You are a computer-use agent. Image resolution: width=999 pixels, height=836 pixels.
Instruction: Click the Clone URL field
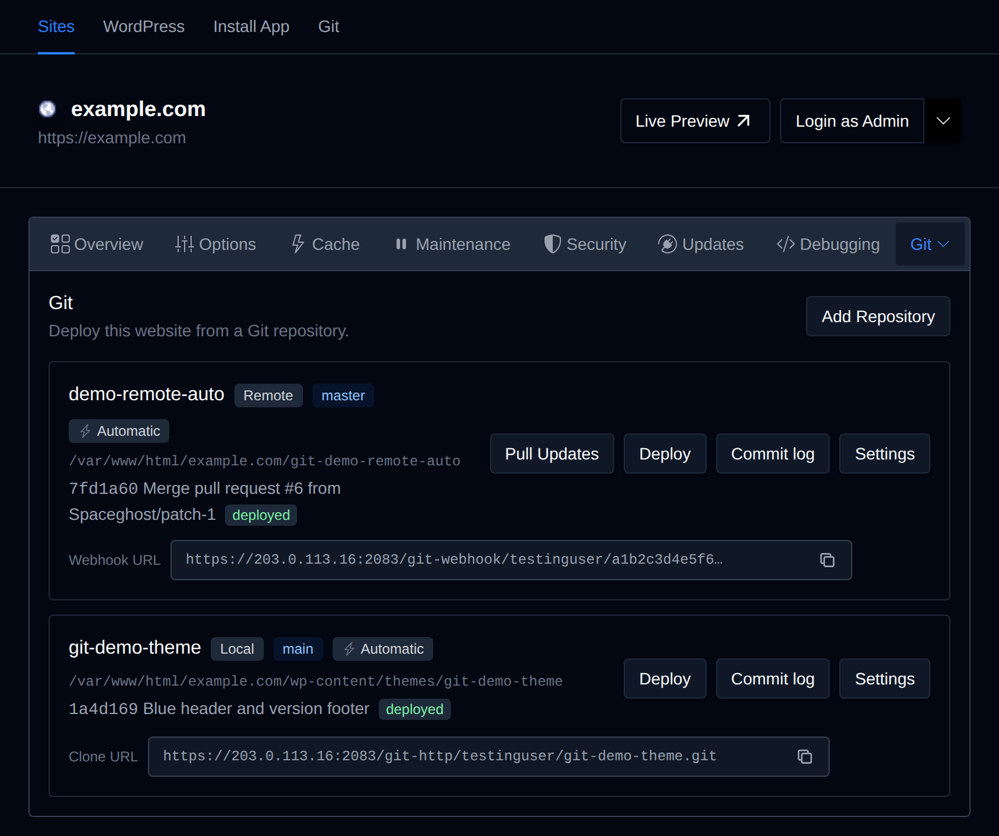(x=489, y=757)
